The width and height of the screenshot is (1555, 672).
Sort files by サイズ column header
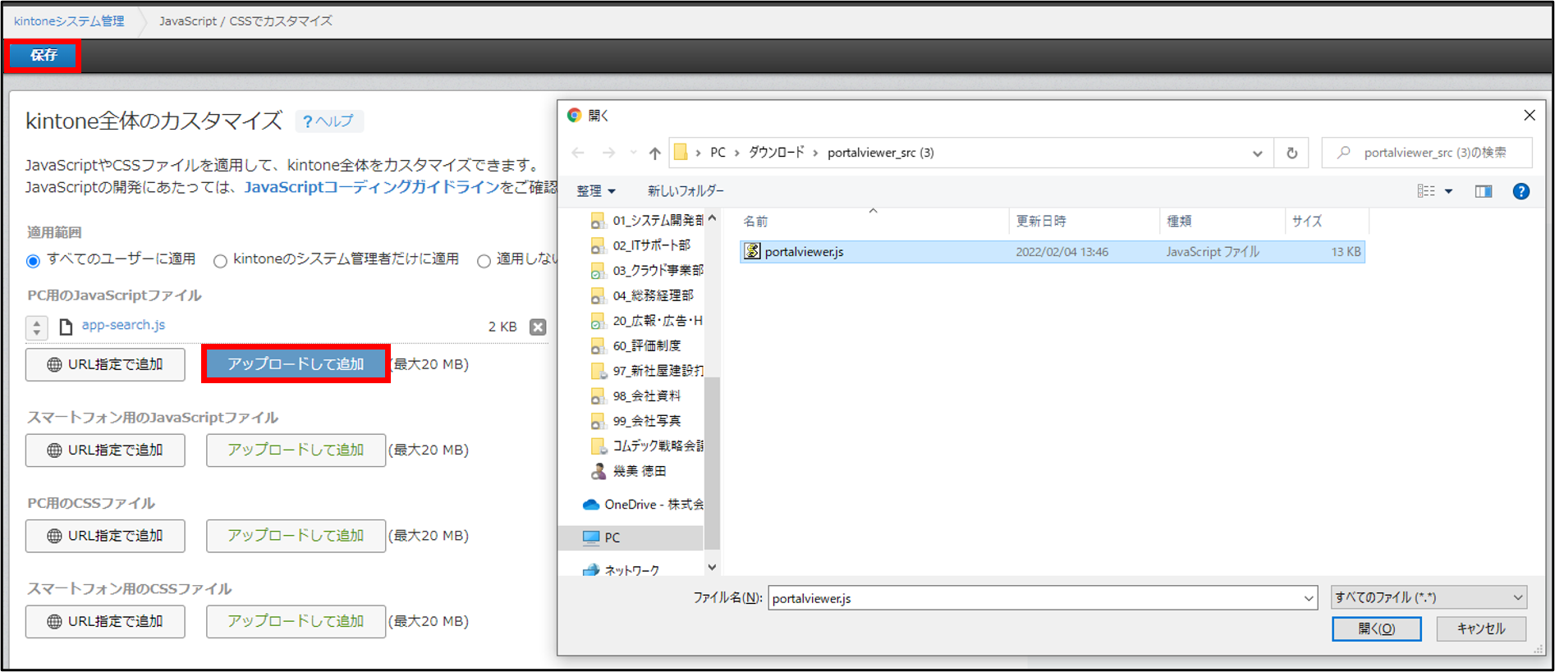tap(1327, 221)
